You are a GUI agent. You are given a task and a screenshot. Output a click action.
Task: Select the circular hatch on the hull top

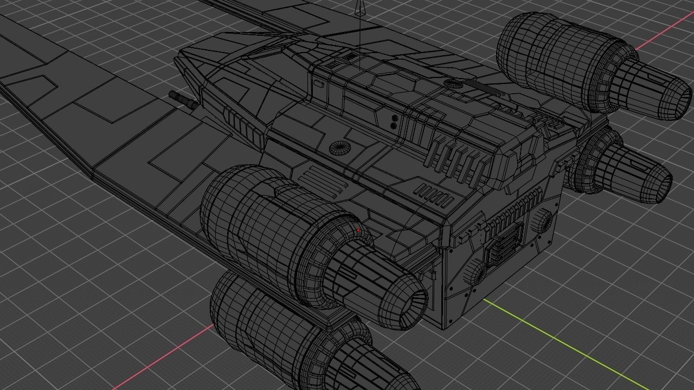[x=340, y=147]
